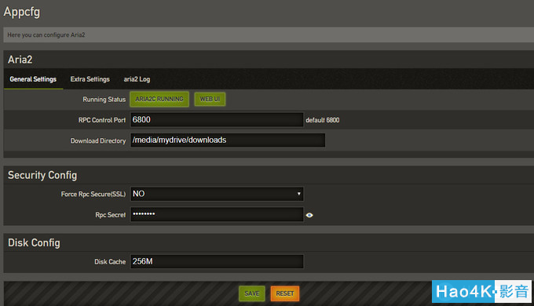The width and height of the screenshot is (534, 306).
Task: Click the Security Config section heading
Action: (42, 175)
